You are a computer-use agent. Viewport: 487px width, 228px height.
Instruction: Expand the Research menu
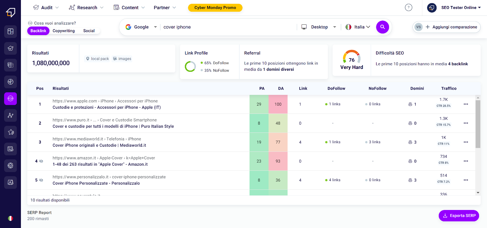click(x=87, y=8)
